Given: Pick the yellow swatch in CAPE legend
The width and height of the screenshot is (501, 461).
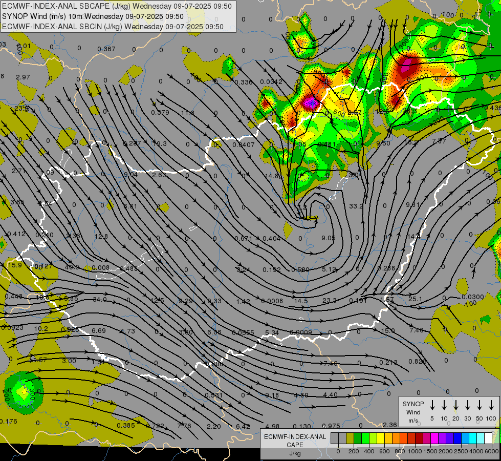Looking at the screenshot, I should point(381,438).
